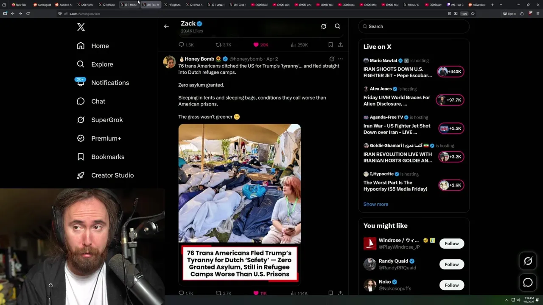Image resolution: width=543 pixels, height=305 pixels.
Task: Bookmark this page with star icon
Action: pyautogui.click(x=473, y=14)
